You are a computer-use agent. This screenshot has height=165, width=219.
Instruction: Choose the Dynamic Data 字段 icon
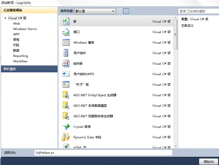click(x=66, y=137)
